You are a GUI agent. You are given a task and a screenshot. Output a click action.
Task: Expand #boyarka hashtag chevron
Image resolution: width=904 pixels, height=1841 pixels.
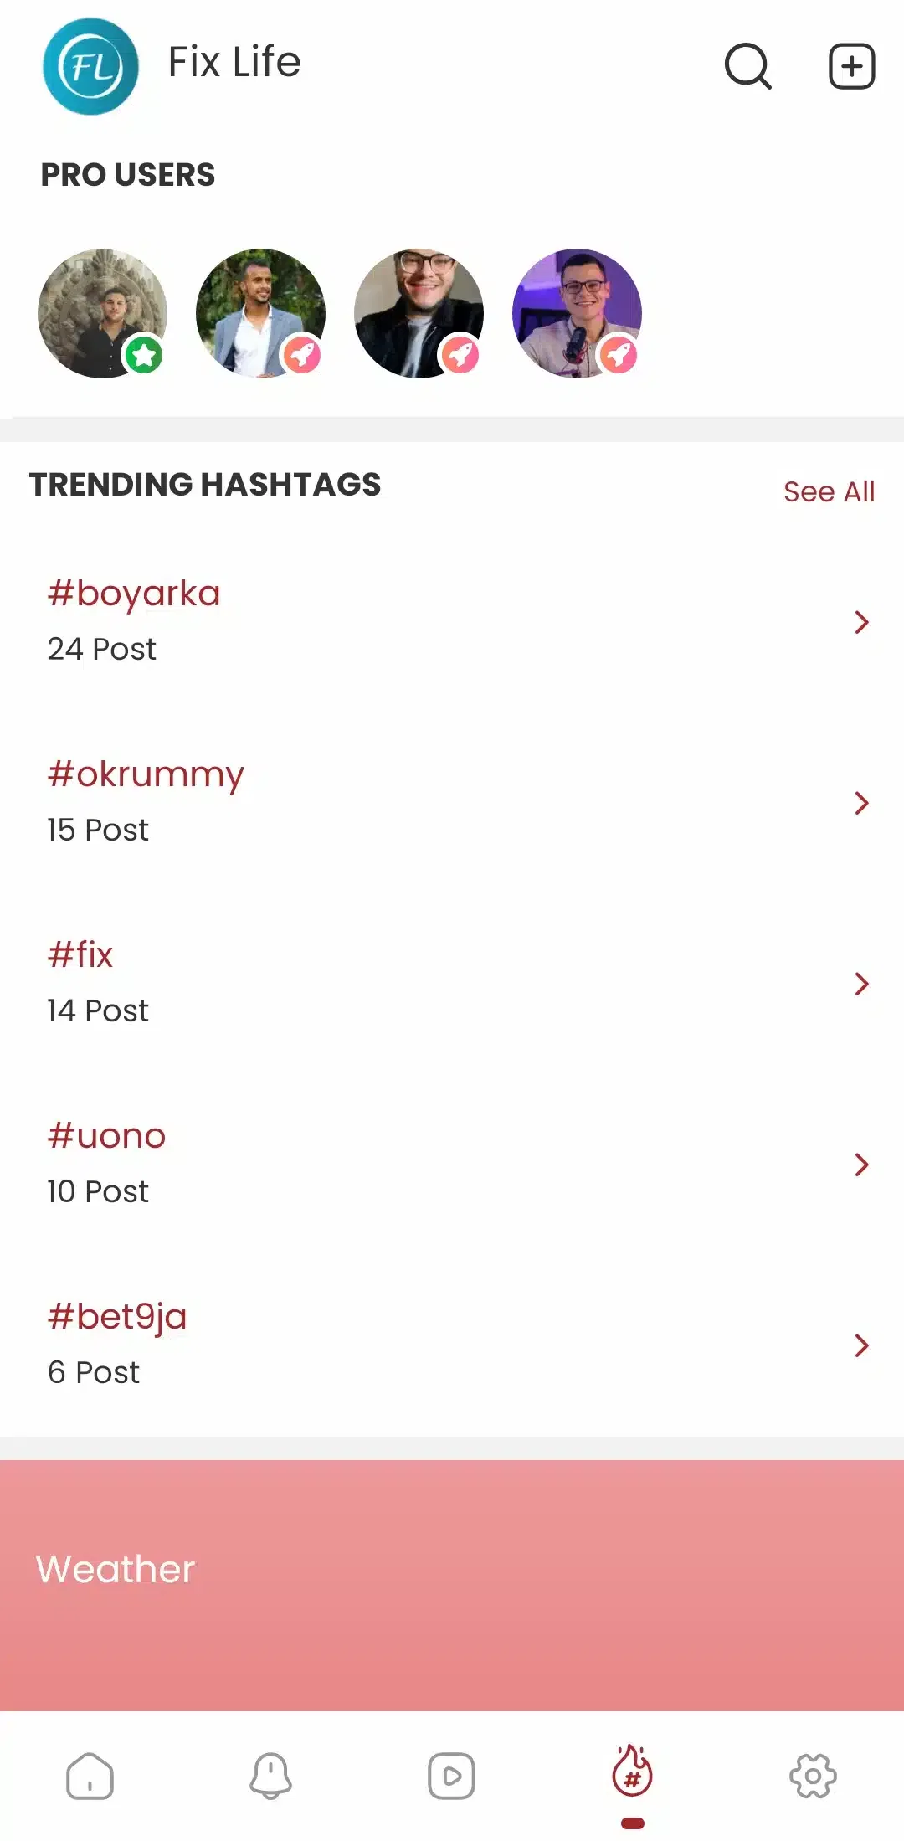pyautogui.click(x=861, y=622)
